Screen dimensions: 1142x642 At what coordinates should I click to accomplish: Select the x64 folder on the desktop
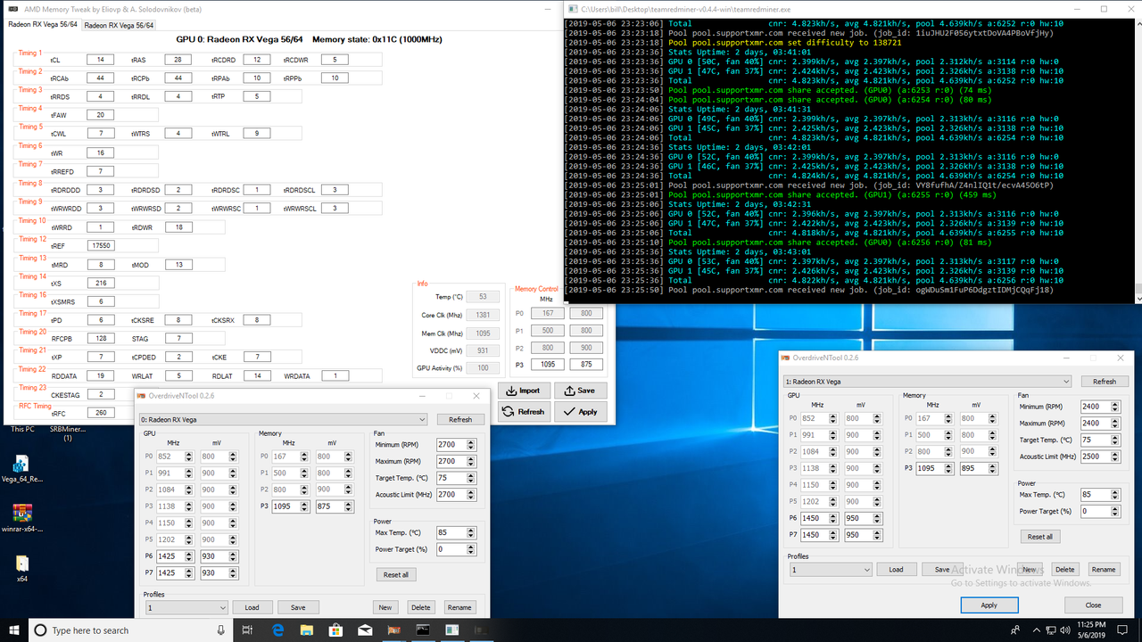click(22, 568)
